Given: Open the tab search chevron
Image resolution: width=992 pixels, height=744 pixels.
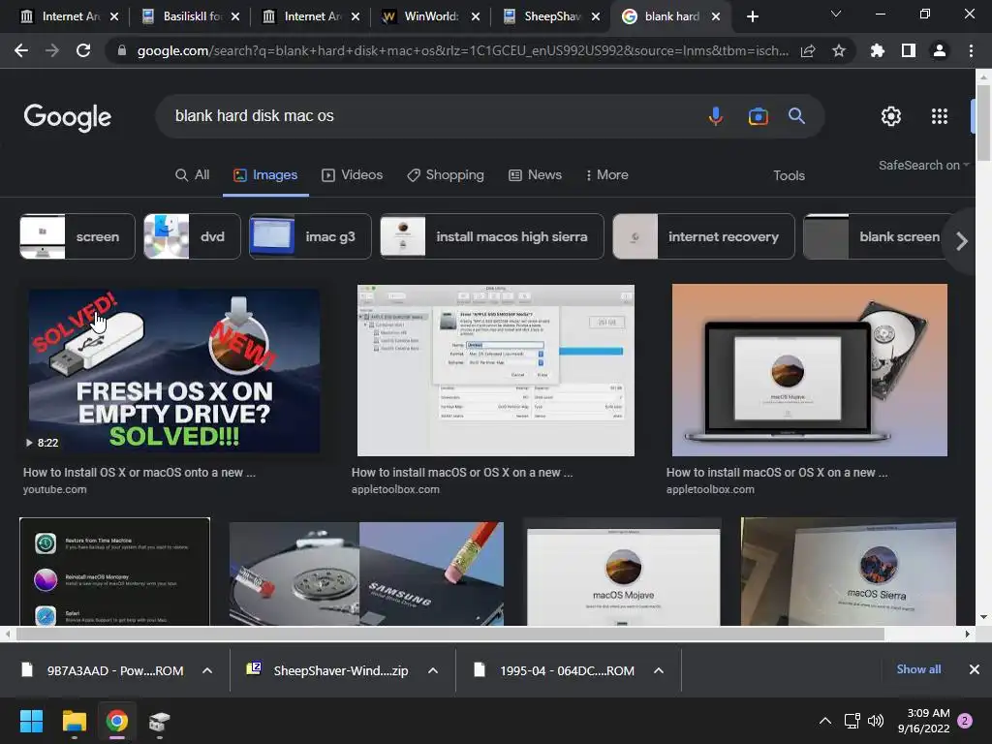Looking at the screenshot, I should [x=836, y=14].
